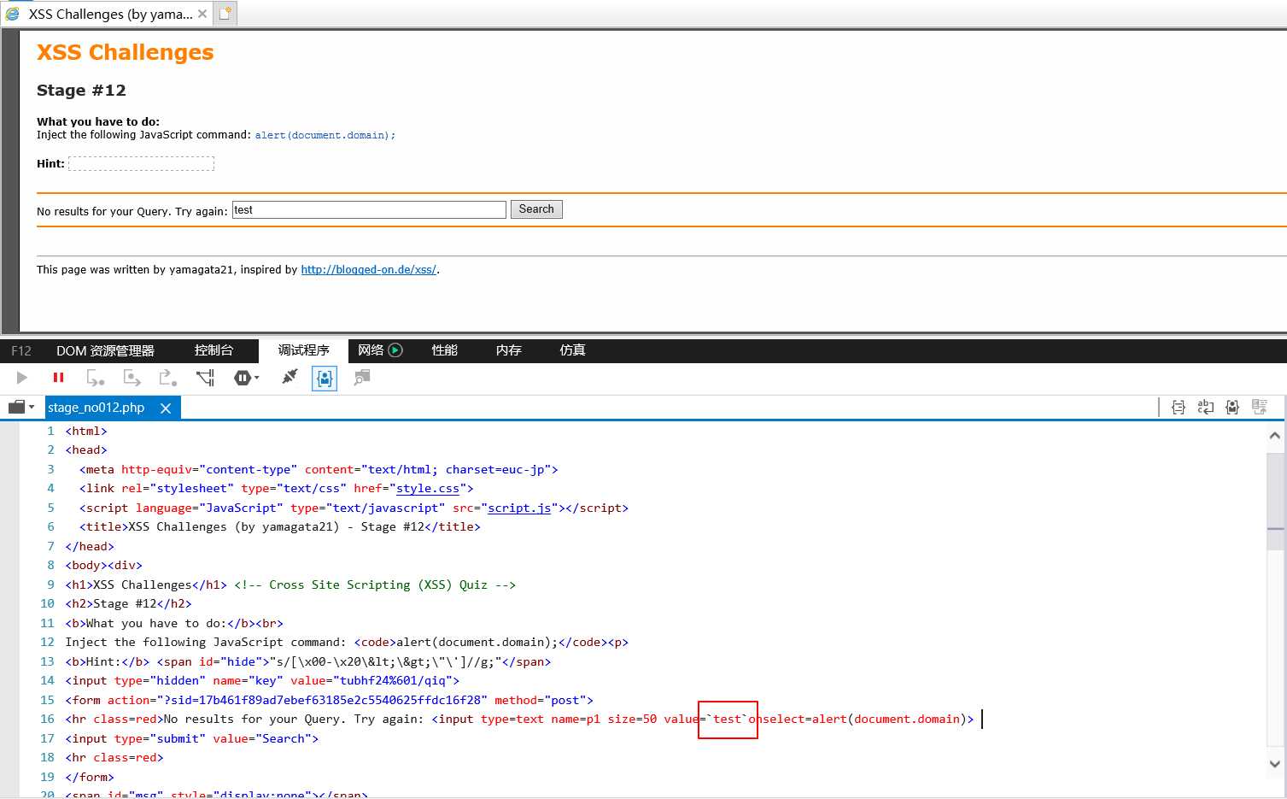Click the Cross Site Scripting comment in source
Viewport: 1287px width, 799px height.
coord(375,585)
